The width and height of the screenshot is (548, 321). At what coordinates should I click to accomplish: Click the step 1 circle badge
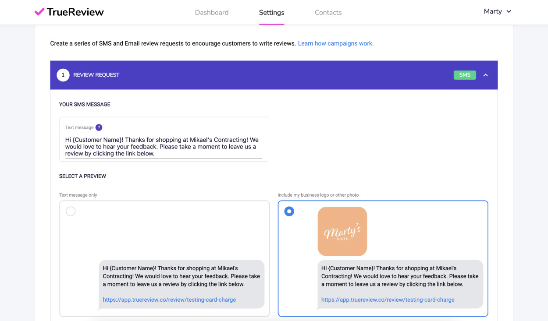63,75
